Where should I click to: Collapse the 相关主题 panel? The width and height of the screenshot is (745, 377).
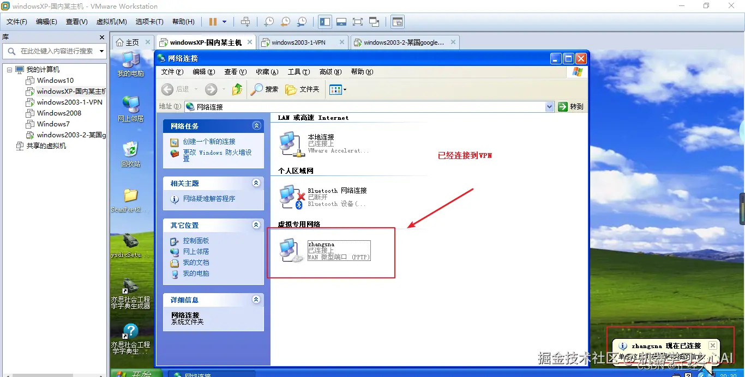point(256,183)
